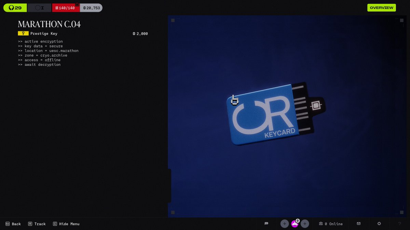Click the add crew member plus left of avatar

click(x=285, y=224)
